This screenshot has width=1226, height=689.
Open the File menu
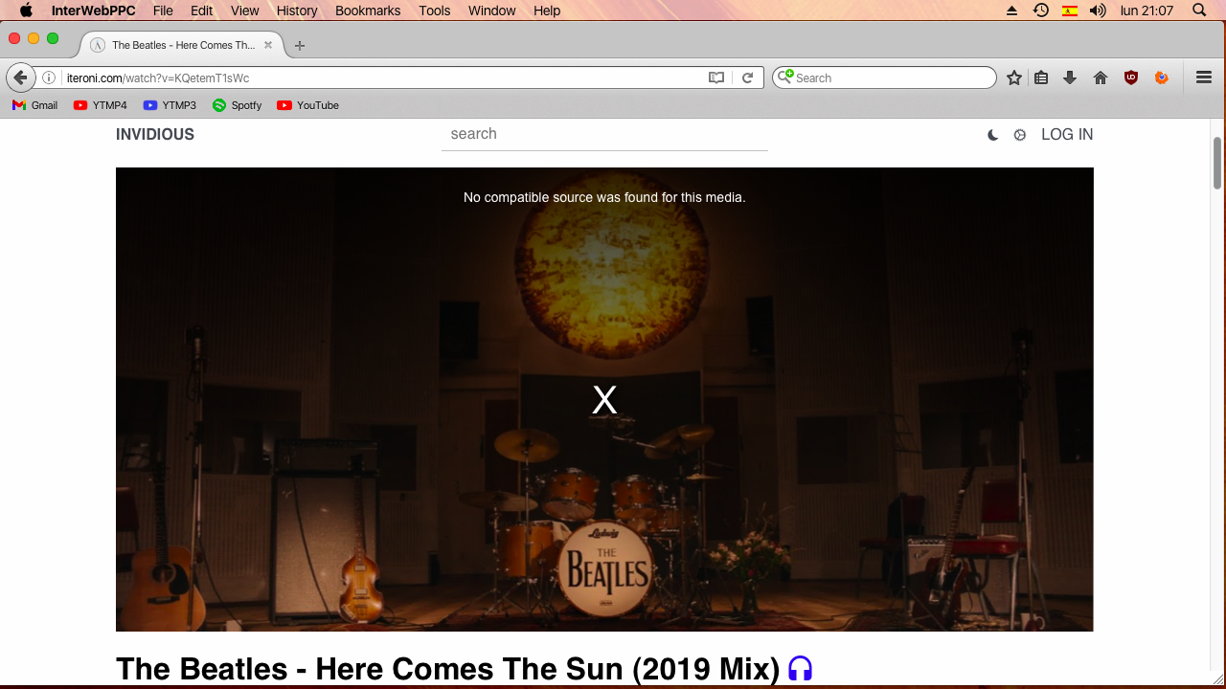(163, 11)
